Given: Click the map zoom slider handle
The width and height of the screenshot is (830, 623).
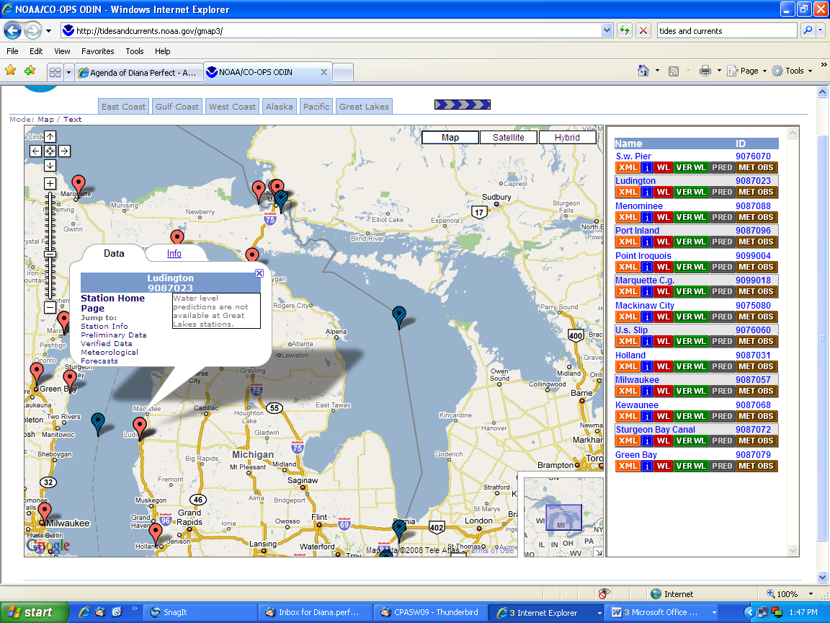Looking at the screenshot, I should click(x=50, y=254).
